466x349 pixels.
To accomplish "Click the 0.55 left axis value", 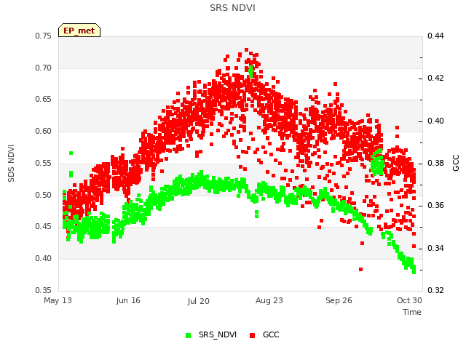I will click(44, 163).
